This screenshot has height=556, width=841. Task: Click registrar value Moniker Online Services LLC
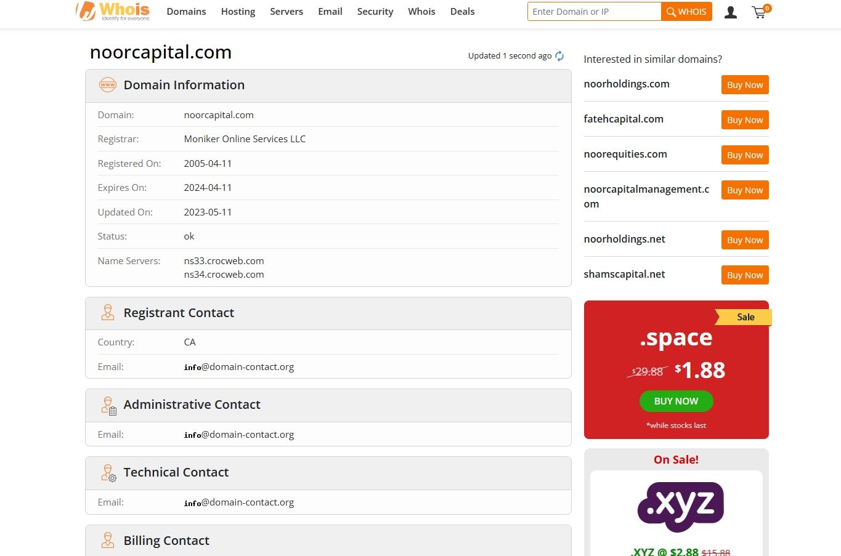(x=245, y=139)
